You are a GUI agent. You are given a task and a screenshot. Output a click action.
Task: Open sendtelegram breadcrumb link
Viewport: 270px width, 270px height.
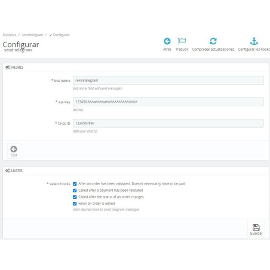click(x=32, y=35)
